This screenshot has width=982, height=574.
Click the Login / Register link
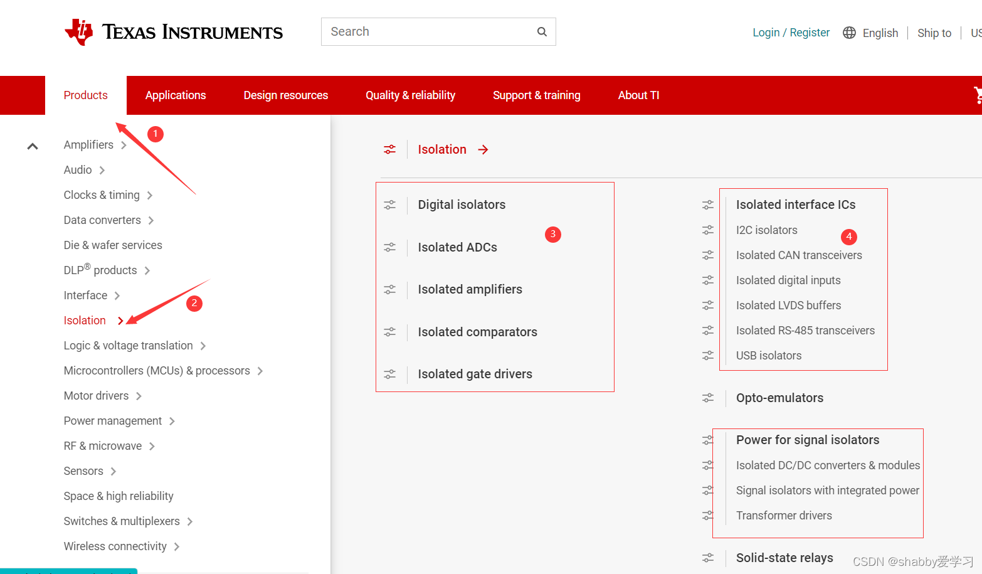click(x=791, y=33)
